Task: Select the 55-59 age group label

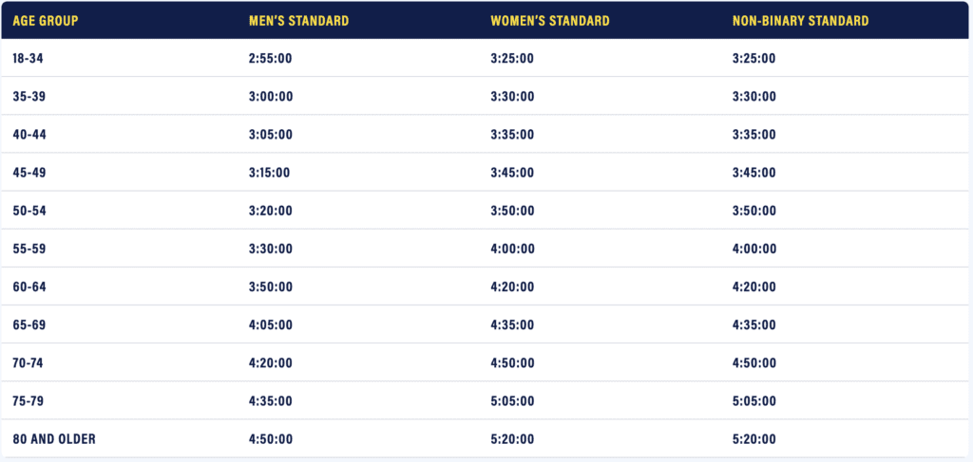Action: pyautogui.click(x=29, y=249)
